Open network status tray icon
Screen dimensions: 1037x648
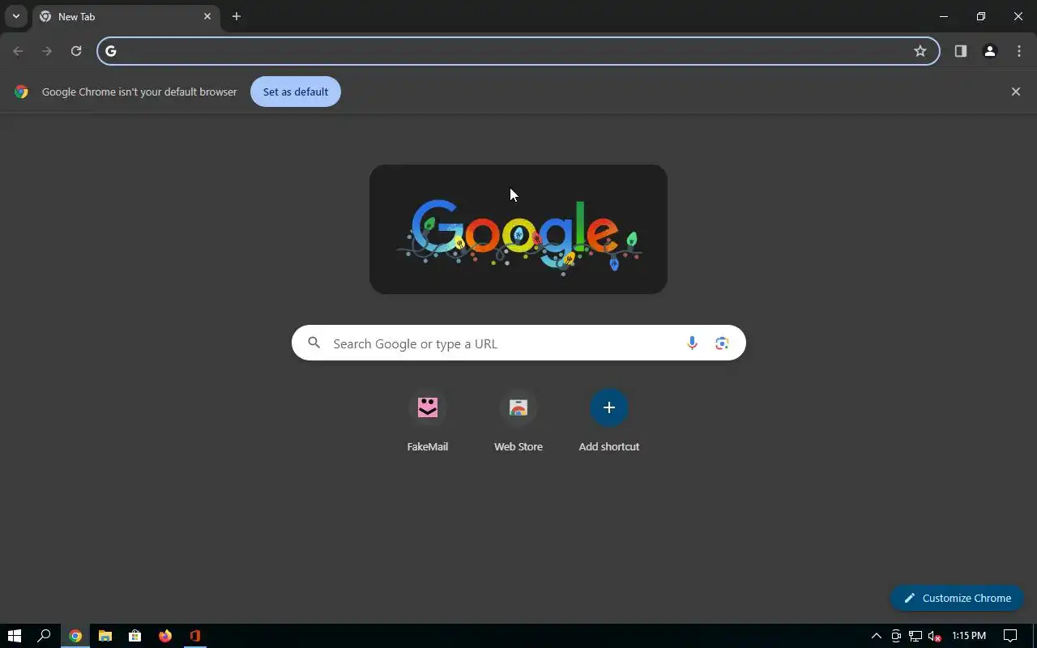[x=915, y=636]
